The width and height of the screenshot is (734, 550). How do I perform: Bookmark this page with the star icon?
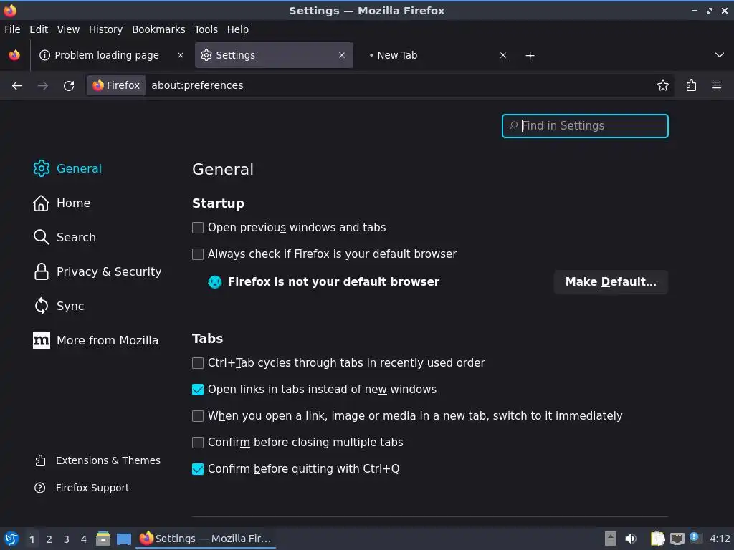[x=663, y=86]
